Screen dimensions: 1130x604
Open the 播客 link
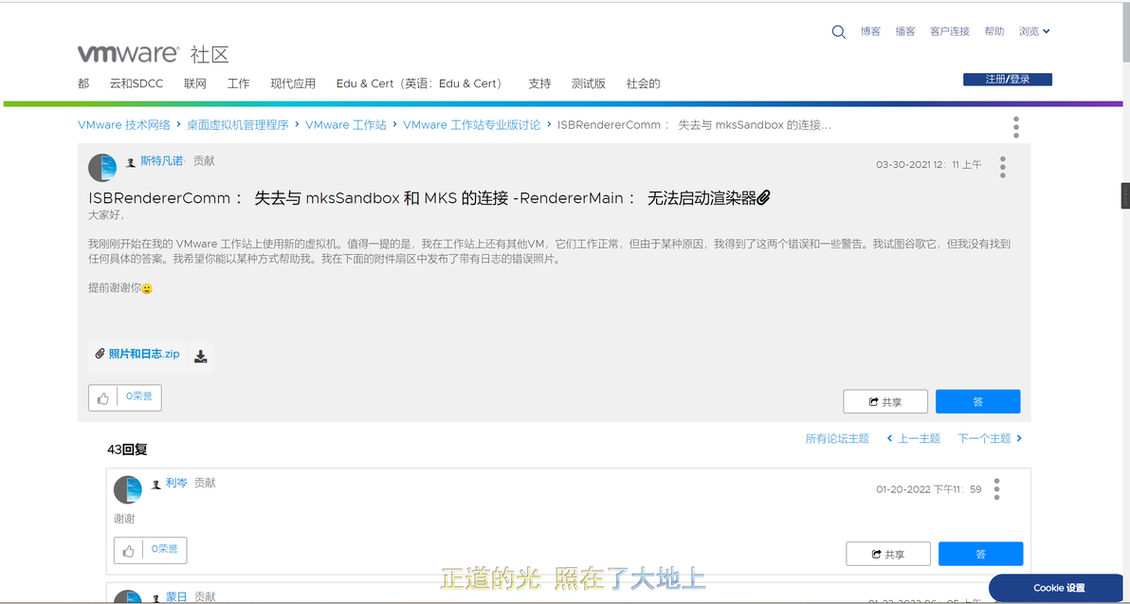click(905, 31)
